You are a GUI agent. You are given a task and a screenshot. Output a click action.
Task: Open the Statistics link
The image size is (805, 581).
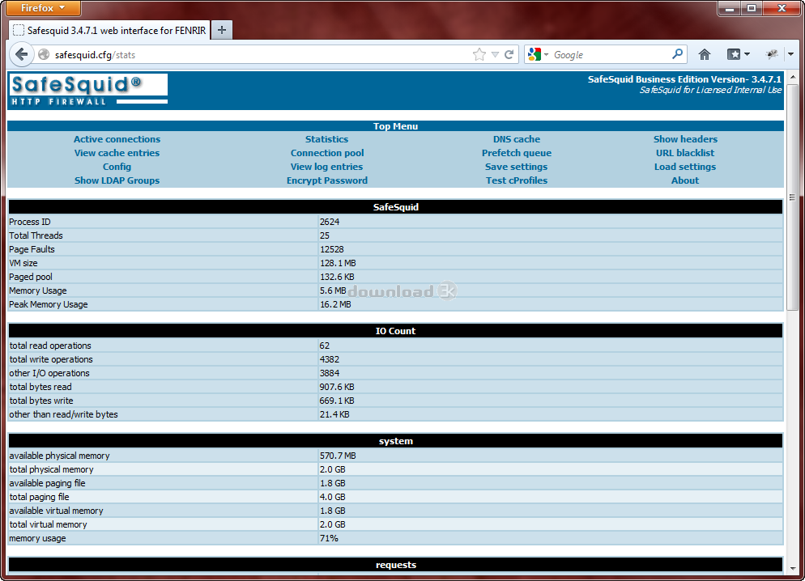tap(326, 139)
